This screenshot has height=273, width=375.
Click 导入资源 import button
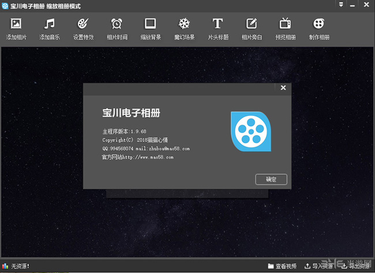[319, 266]
